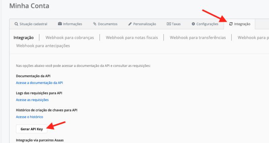
Task: Select the Integração sub-tab below the main tabs
Action: point(24,38)
